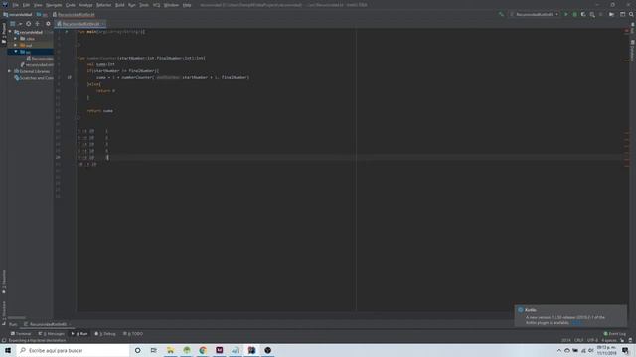Image resolution: width=636 pixels, height=357 pixels.
Task: Open the Event Log
Action: (615, 334)
